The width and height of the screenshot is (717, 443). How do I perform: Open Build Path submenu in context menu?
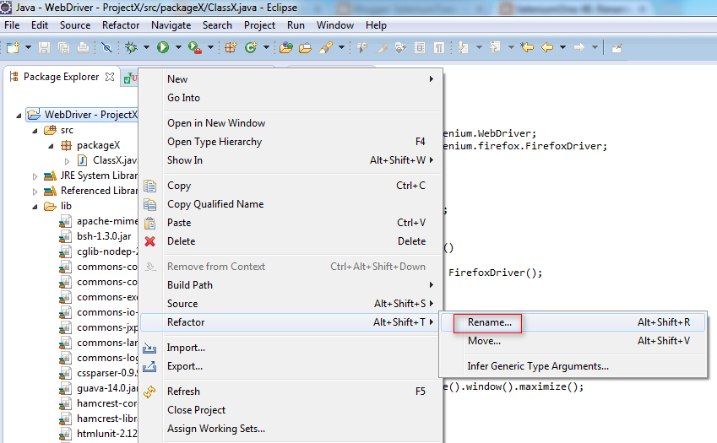coord(291,285)
